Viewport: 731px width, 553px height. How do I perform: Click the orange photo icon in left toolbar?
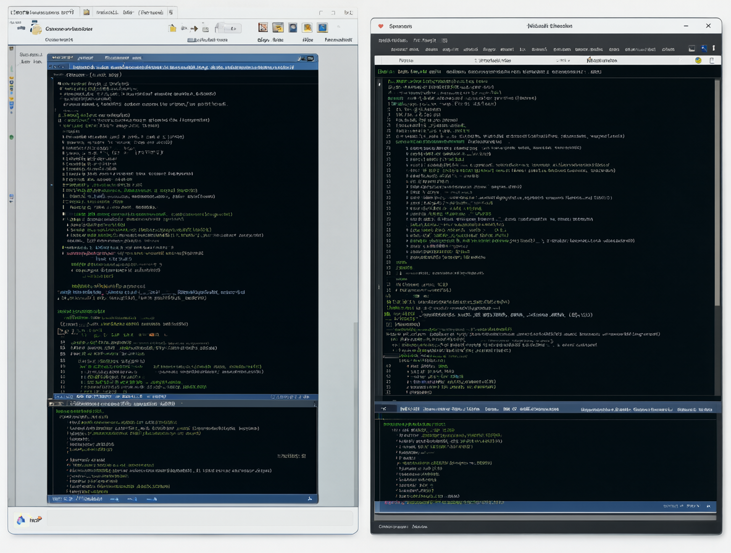(x=307, y=28)
